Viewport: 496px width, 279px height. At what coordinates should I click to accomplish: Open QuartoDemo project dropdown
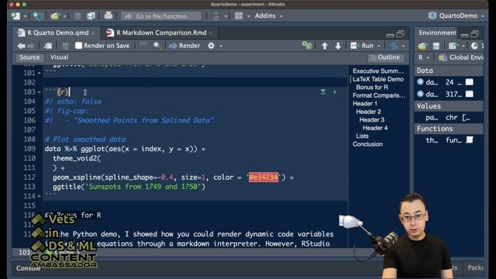click(482, 15)
